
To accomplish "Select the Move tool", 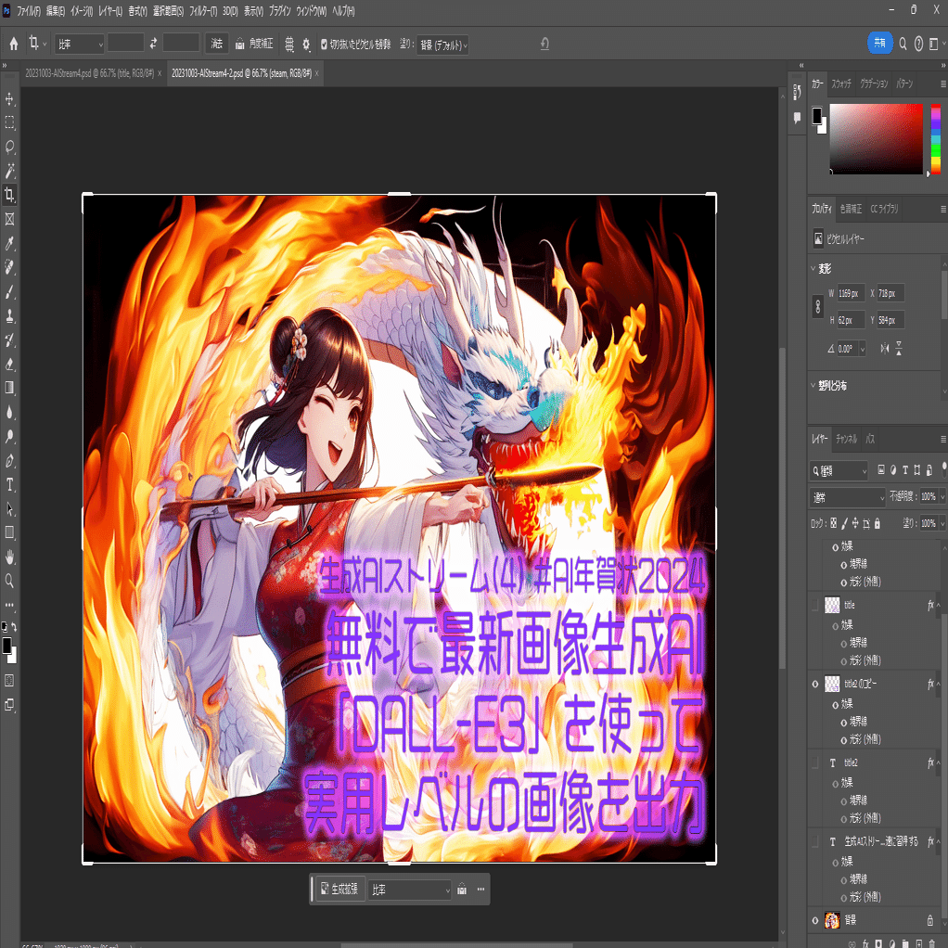I will tap(9, 98).
